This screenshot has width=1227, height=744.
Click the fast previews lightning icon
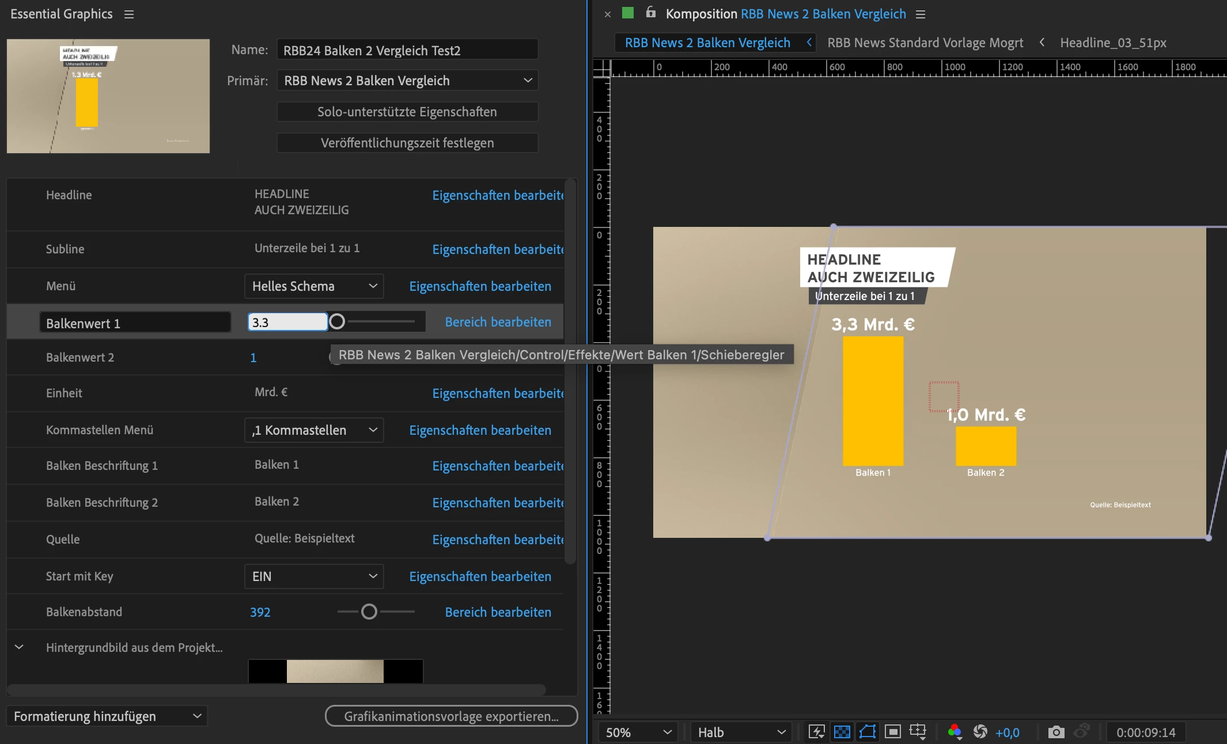click(816, 732)
